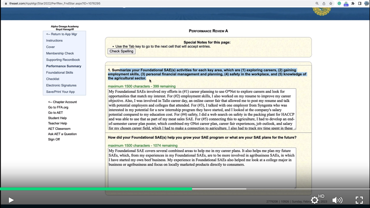This screenshot has width=370, height=208.
Task: Open Student Help link
Action: click(57, 118)
